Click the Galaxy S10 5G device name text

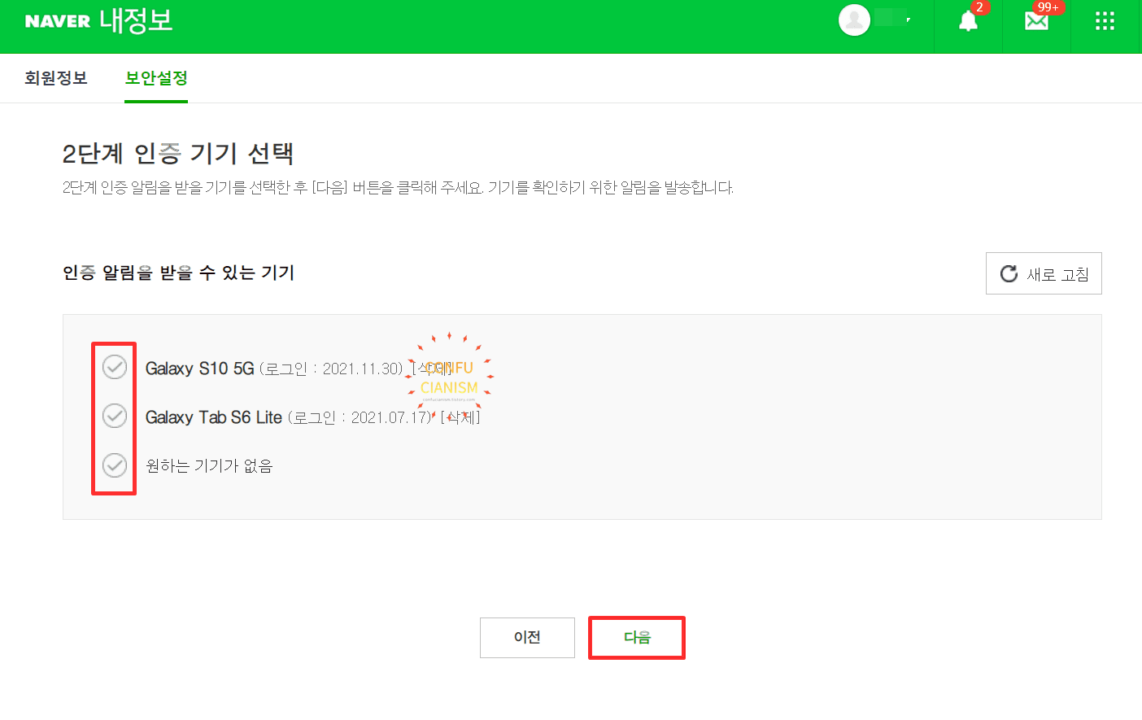[x=200, y=369]
